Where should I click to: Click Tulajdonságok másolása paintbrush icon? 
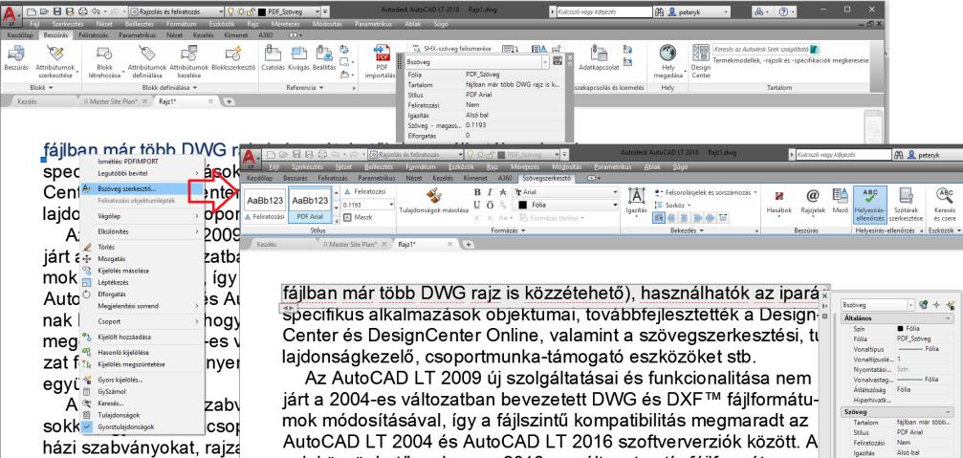[x=435, y=196]
